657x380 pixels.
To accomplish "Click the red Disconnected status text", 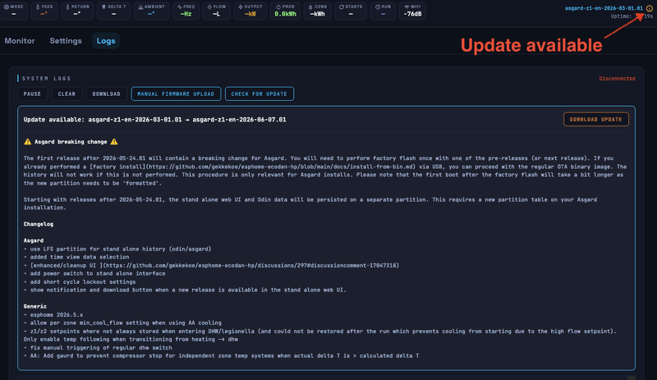I will [617, 78].
